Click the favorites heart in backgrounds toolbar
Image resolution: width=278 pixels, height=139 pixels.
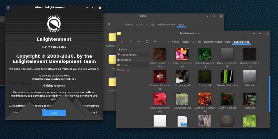[x=156, y=42]
